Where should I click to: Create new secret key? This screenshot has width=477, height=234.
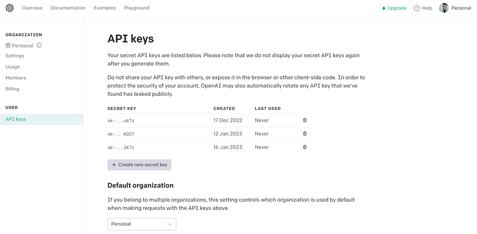click(x=139, y=164)
